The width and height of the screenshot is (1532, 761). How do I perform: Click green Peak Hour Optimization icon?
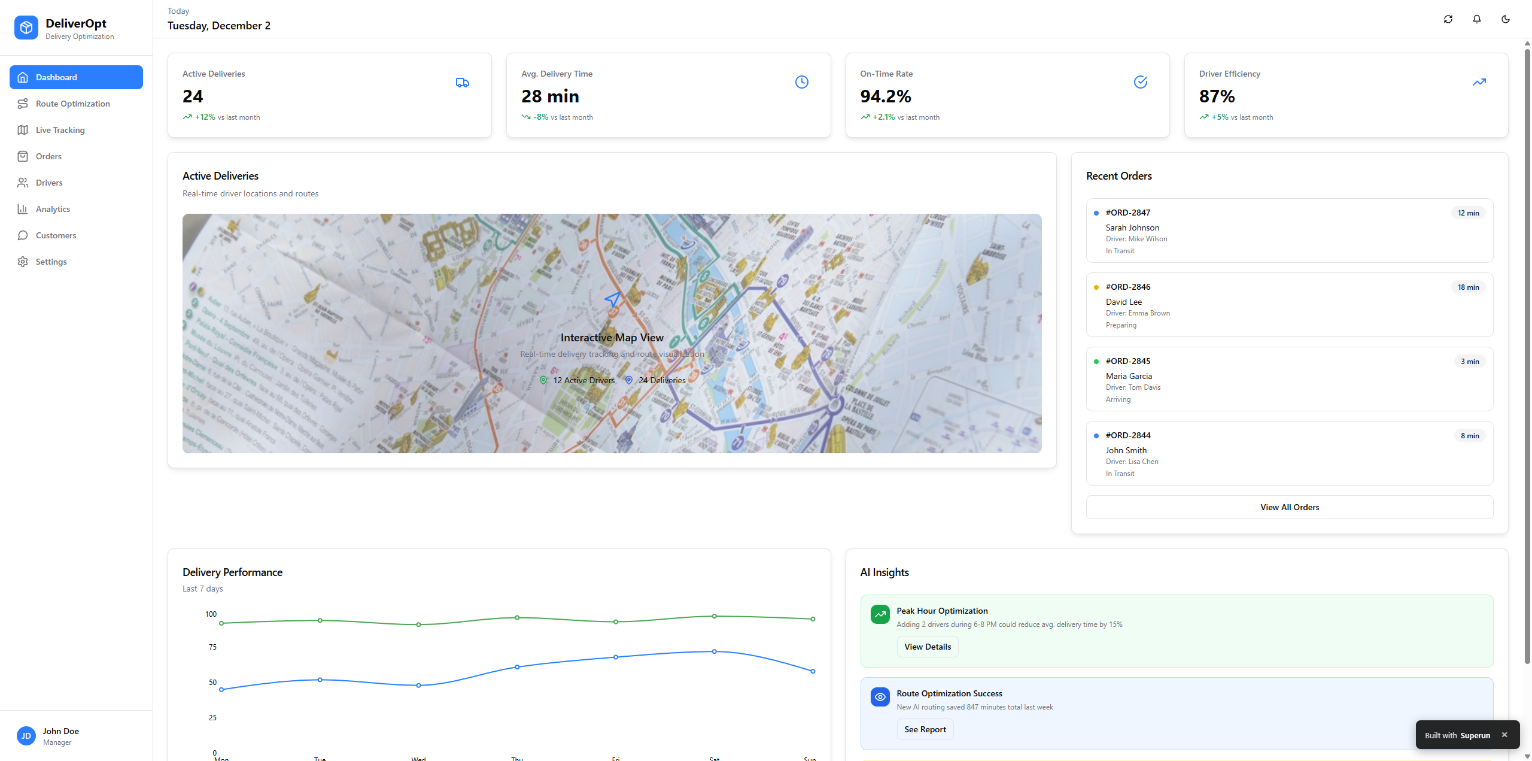(x=880, y=614)
